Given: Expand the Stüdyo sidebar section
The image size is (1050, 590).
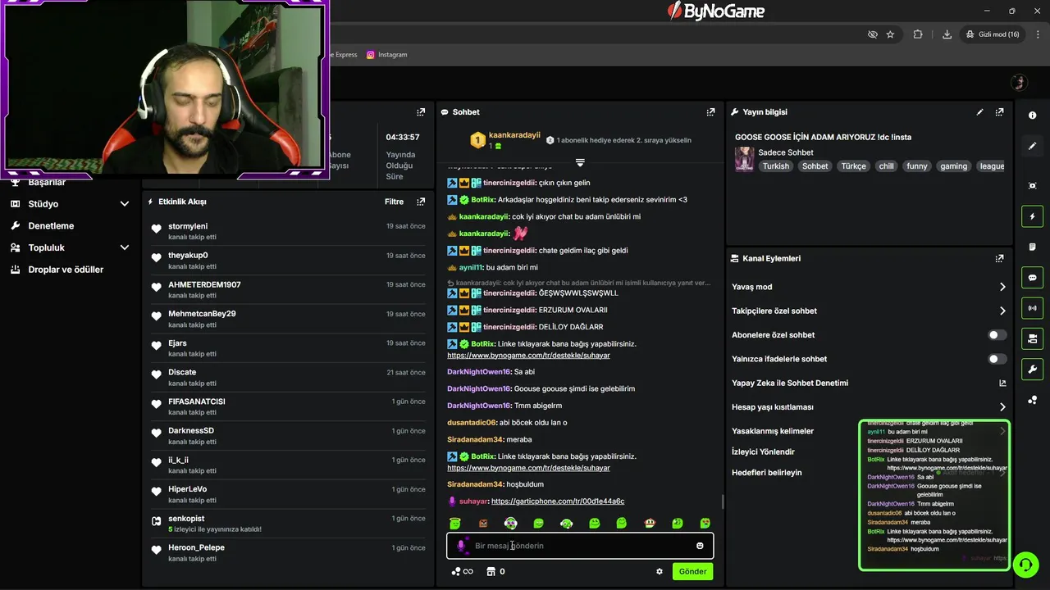Looking at the screenshot, I should pos(125,204).
